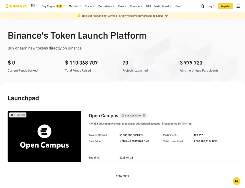Open the apps grid icon
This screenshot has height=188, width=245.
coord(33,6)
